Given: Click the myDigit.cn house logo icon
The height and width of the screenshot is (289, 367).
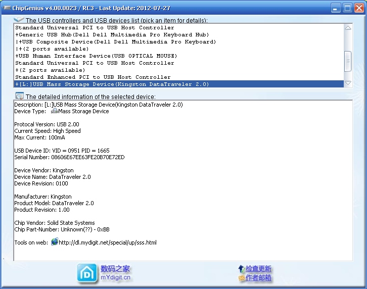Looking at the screenshot, I should click(x=87, y=273).
